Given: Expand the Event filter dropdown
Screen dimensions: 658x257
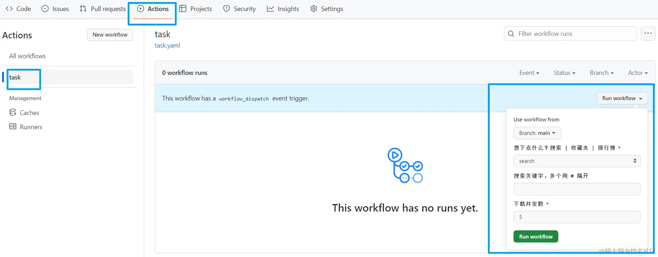Looking at the screenshot, I should coord(529,73).
